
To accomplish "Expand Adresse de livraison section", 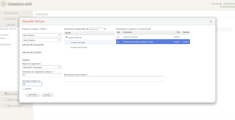I will tap(32, 52).
